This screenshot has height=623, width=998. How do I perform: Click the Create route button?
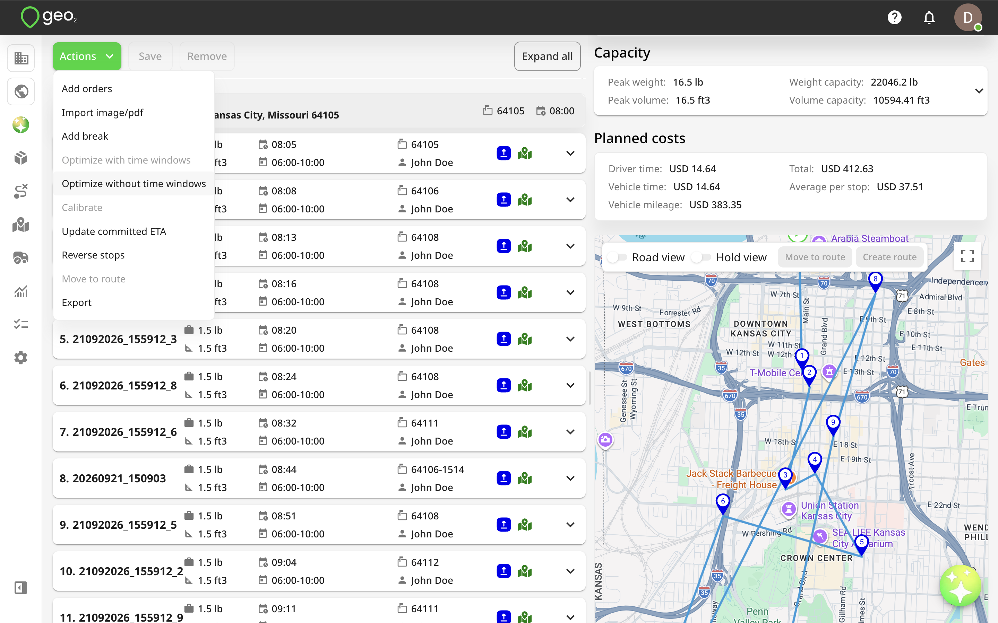coord(889,257)
